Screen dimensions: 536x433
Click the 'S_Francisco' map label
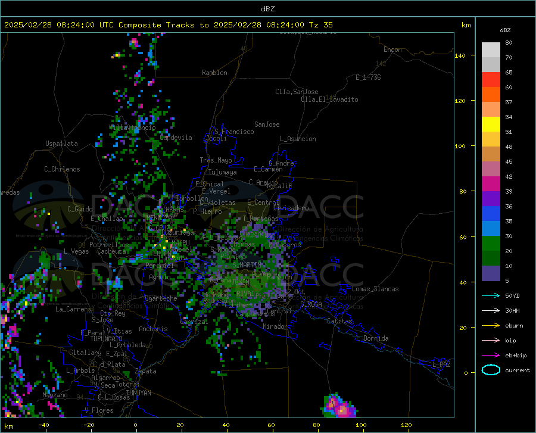[x=234, y=132]
